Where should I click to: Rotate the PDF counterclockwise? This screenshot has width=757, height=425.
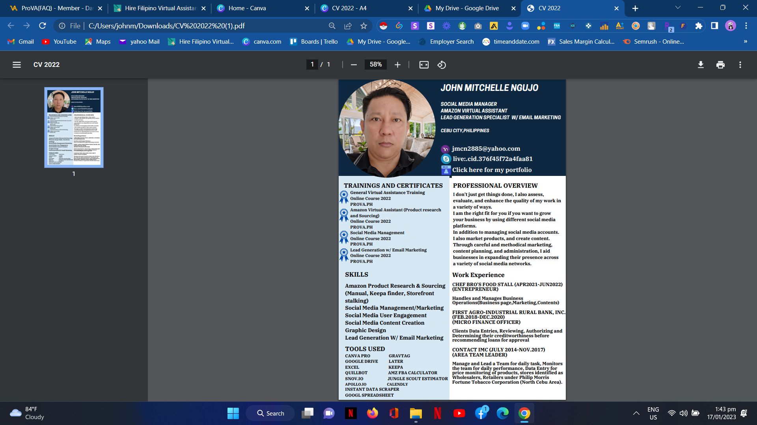(x=442, y=65)
